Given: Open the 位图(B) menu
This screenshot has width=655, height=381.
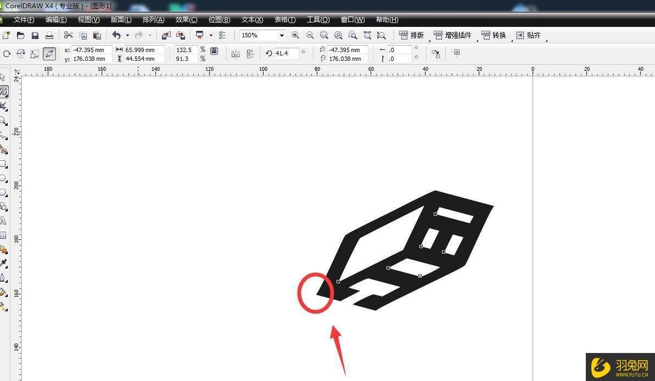Looking at the screenshot, I should tap(219, 20).
